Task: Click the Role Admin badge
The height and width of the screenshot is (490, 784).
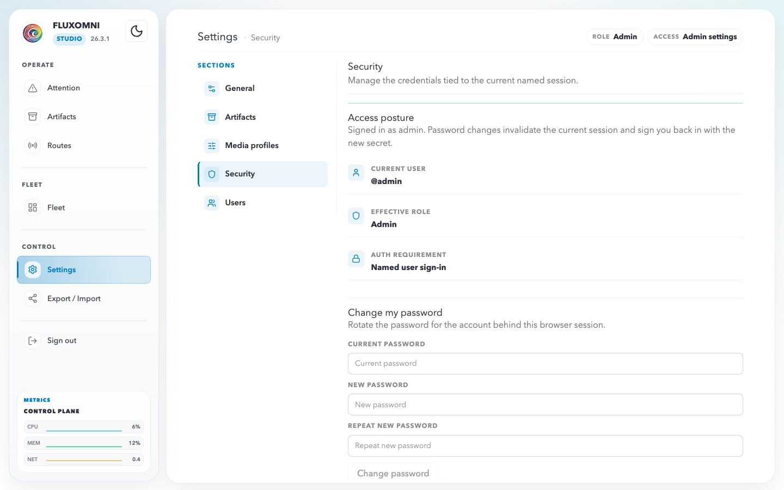Action: coord(615,37)
